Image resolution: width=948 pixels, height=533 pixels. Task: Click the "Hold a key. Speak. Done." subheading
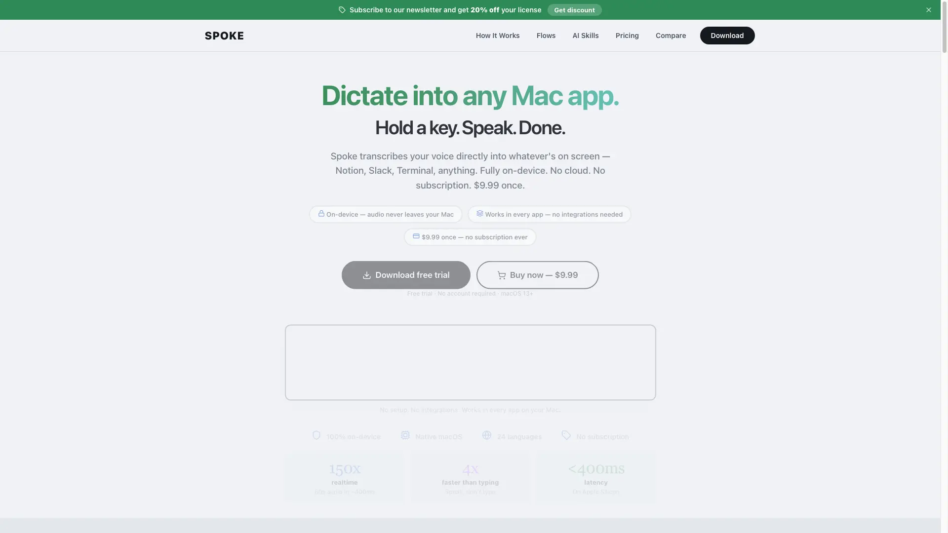(470, 128)
